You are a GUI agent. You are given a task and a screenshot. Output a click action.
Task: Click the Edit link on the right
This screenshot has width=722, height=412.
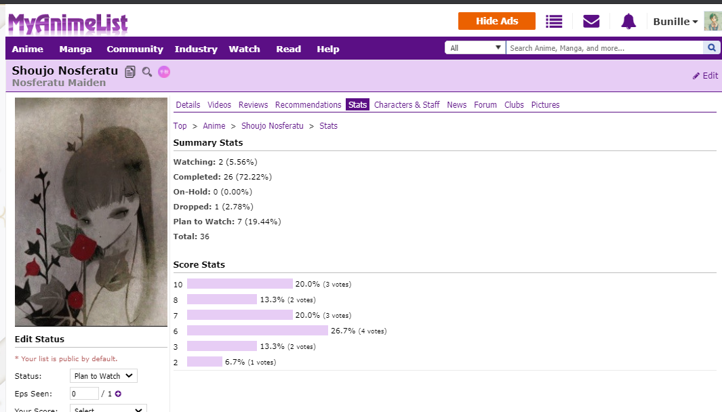(x=705, y=76)
